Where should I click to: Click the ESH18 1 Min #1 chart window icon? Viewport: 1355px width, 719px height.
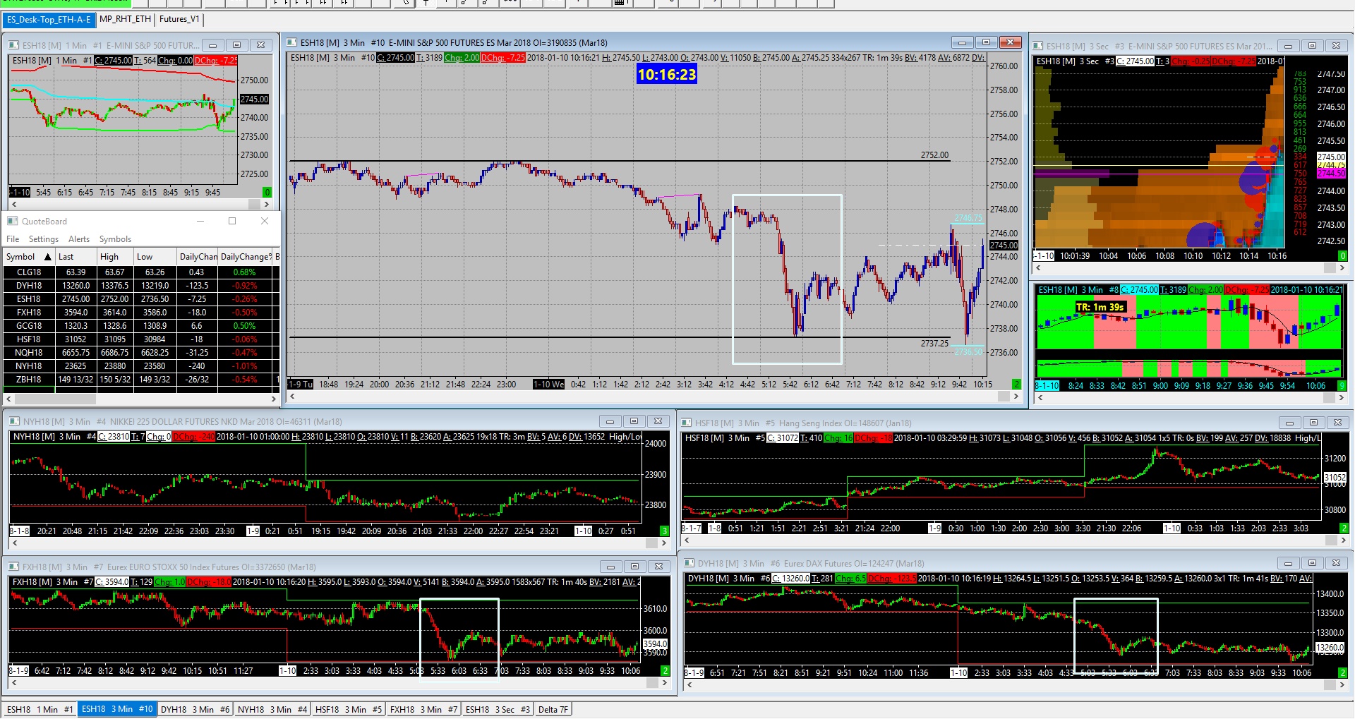(13, 45)
